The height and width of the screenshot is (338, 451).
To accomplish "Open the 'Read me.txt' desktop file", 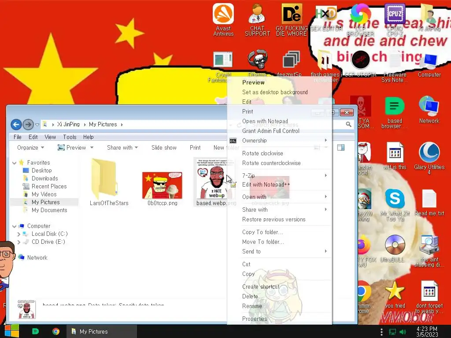I will [x=429, y=202].
